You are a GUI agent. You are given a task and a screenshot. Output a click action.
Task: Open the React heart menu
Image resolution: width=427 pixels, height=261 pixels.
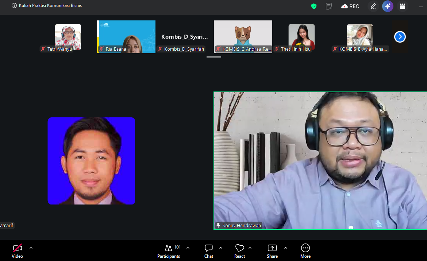(x=240, y=251)
